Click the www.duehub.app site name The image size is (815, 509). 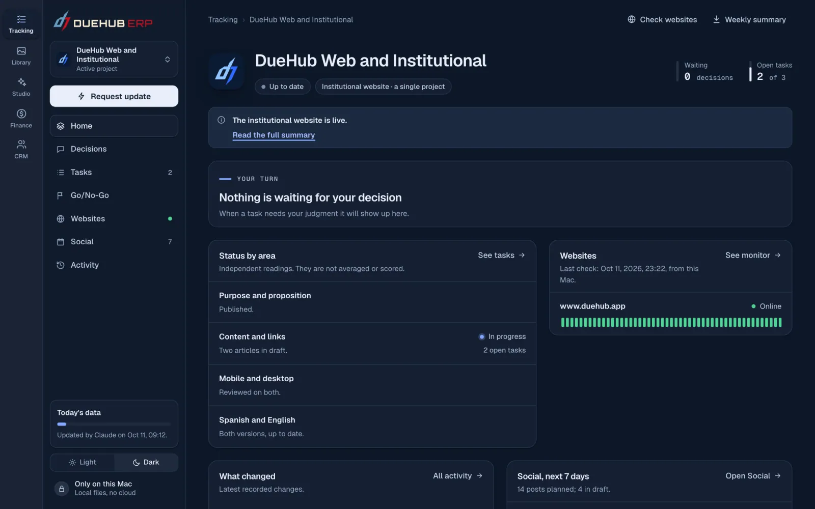(x=592, y=306)
